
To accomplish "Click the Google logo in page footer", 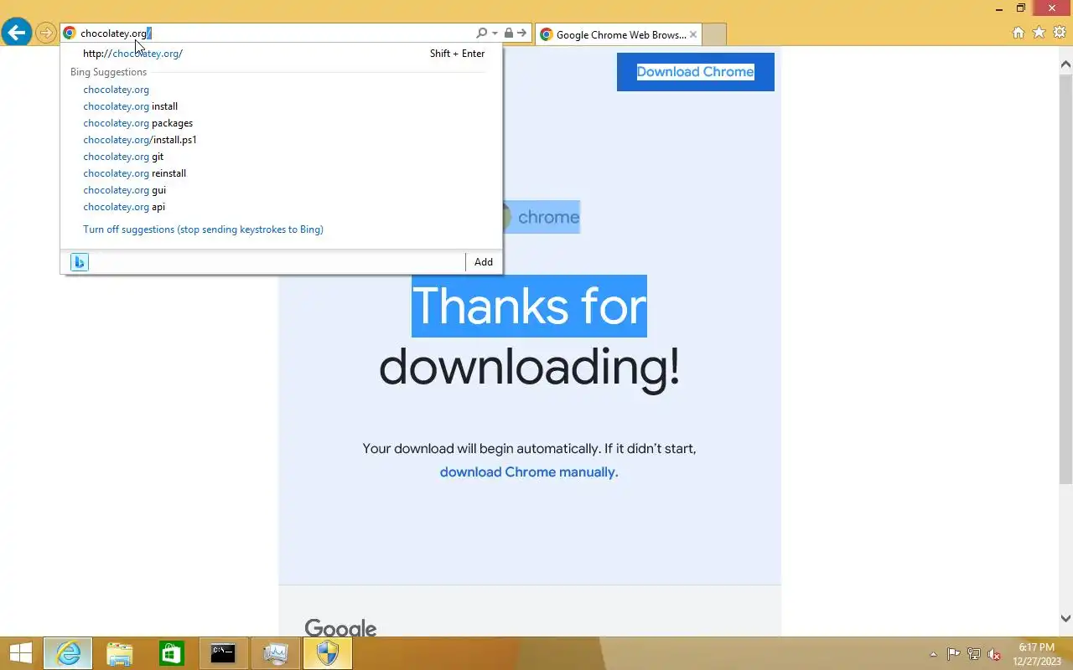I will click(x=340, y=628).
